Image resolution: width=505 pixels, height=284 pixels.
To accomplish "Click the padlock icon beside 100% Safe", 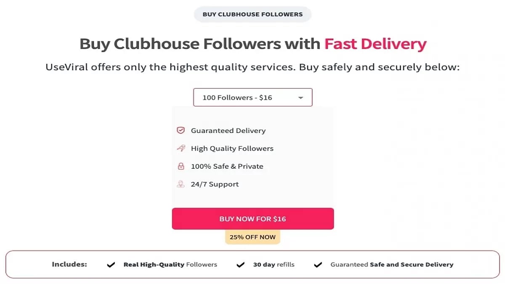I will tap(181, 166).
